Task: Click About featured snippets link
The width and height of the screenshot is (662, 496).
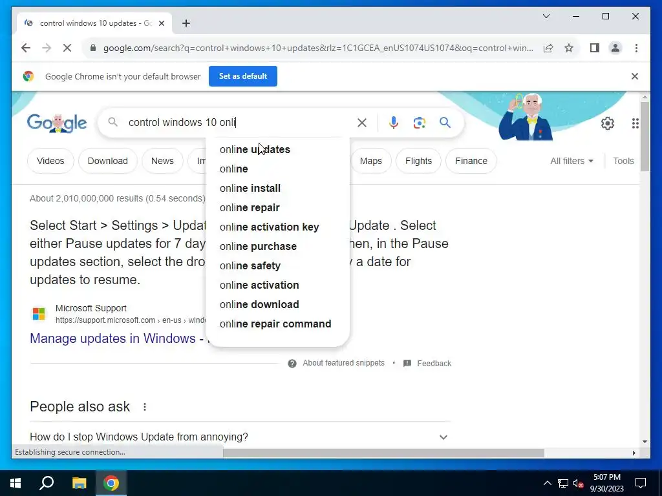Action: pyautogui.click(x=344, y=363)
